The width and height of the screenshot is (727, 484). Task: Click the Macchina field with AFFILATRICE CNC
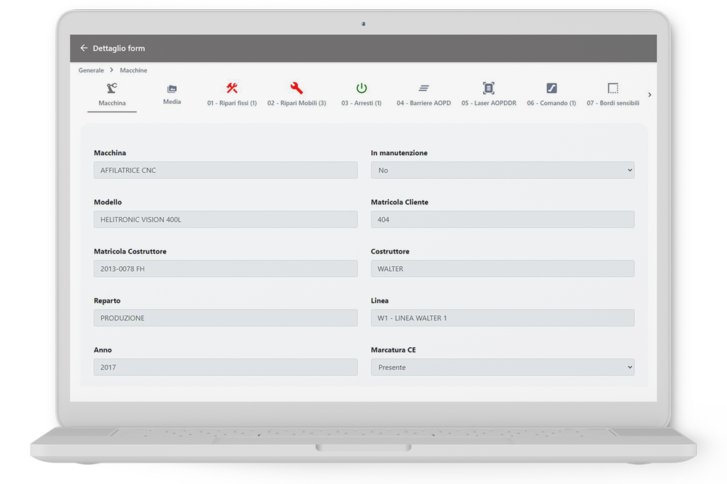pyautogui.click(x=225, y=170)
